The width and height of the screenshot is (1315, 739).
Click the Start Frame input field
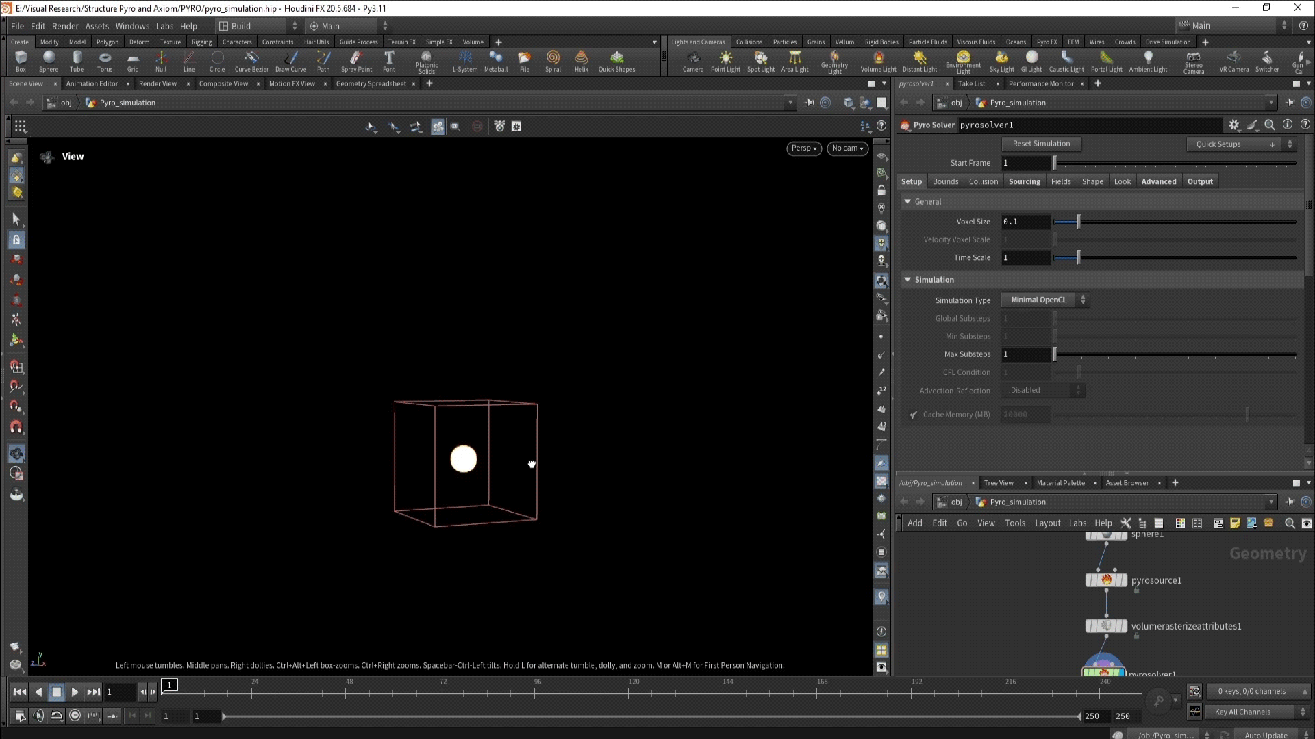click(1025, 163)
